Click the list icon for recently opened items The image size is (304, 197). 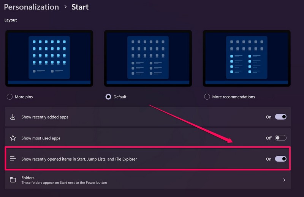coord(13,159)
